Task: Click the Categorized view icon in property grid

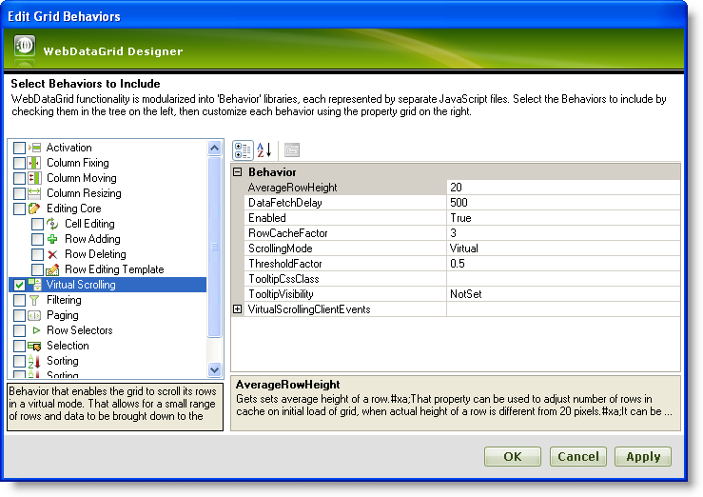Action: 243,149
